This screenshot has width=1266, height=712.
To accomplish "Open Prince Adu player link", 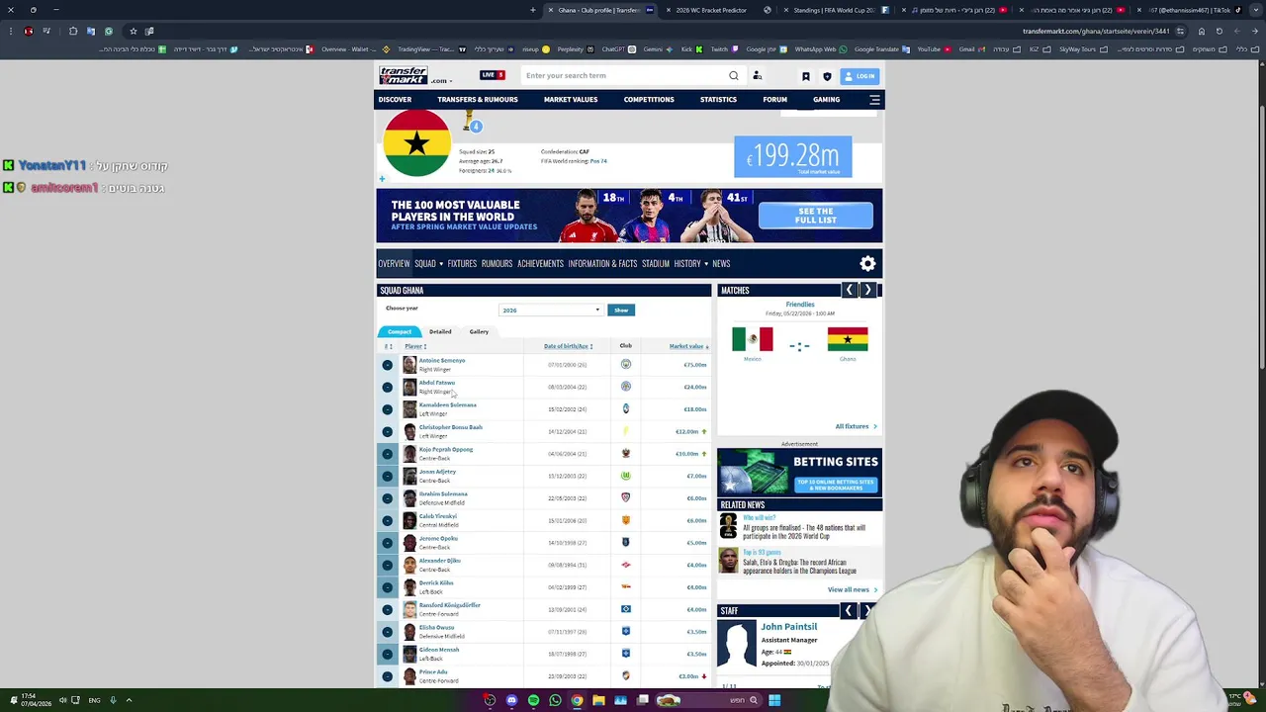I will [433, 672].
